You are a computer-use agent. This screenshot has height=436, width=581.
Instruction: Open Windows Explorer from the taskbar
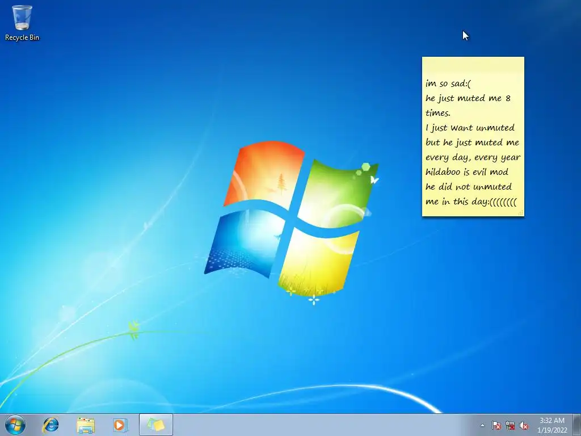coord(86,425)
